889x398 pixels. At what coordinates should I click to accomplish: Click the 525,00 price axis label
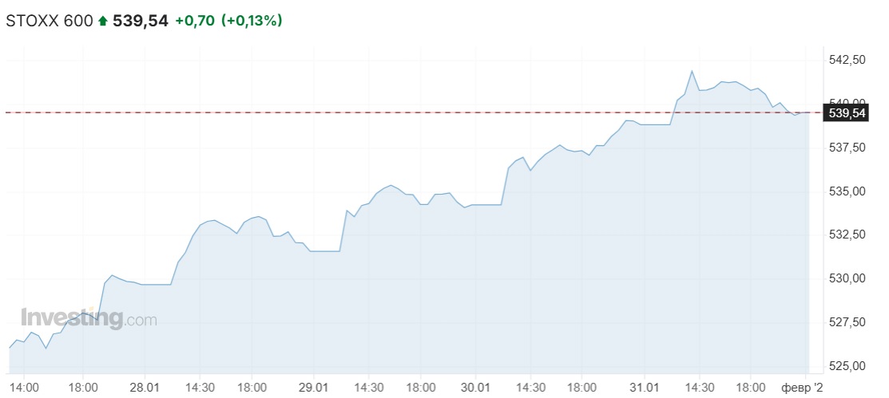tap(847, 366)
